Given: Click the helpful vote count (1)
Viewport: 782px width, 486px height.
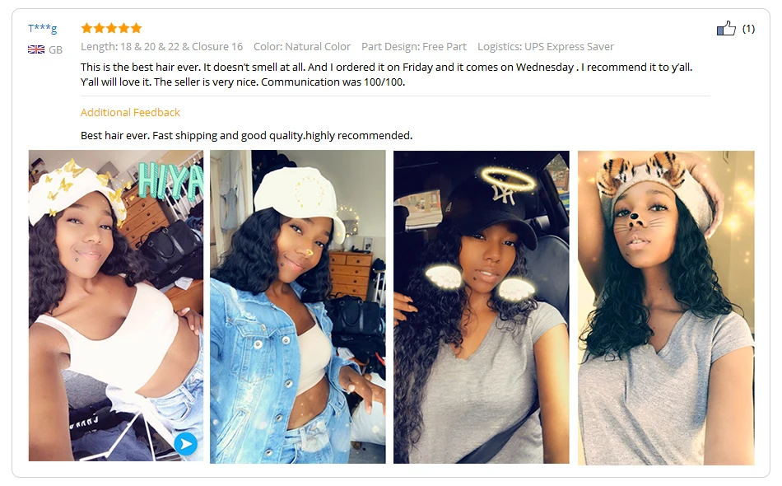Looking at the screenshot, I should (748, 29).
